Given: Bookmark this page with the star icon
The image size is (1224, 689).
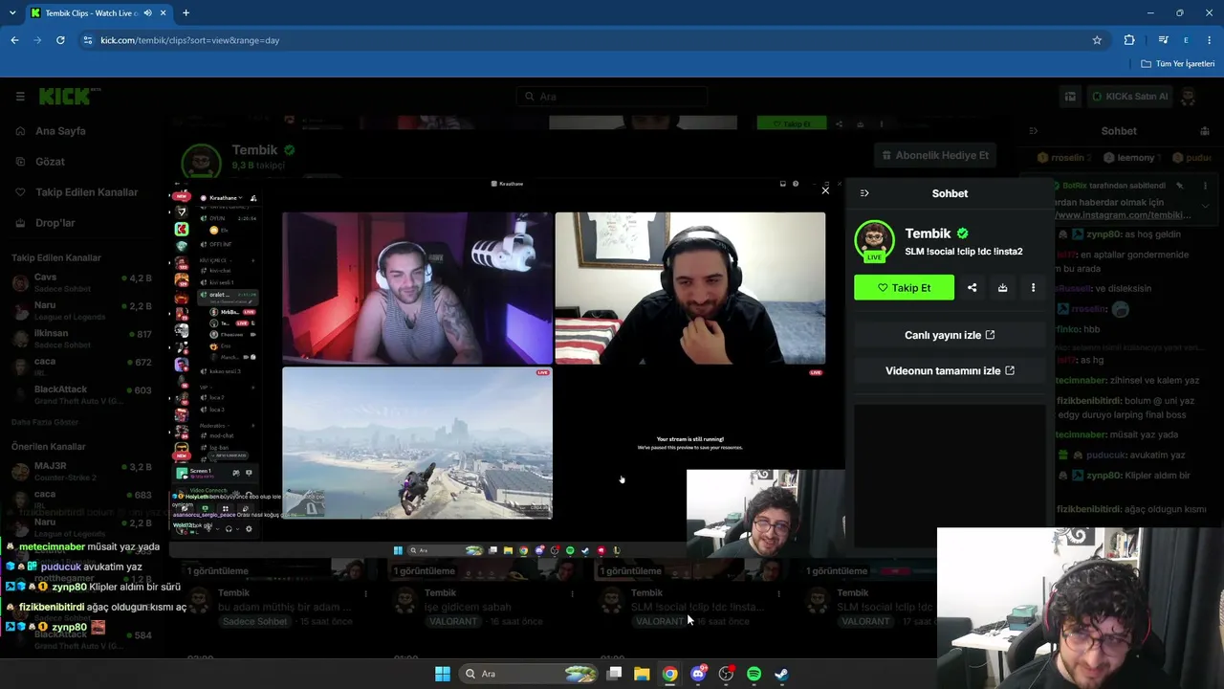Looking at the screenshot, I should tap(1097, 40).
